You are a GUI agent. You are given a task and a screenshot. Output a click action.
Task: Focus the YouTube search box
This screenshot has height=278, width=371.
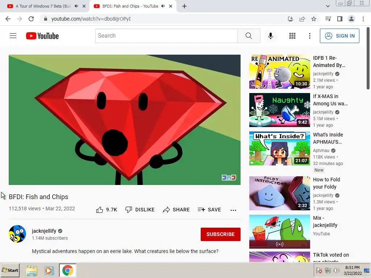166,36
